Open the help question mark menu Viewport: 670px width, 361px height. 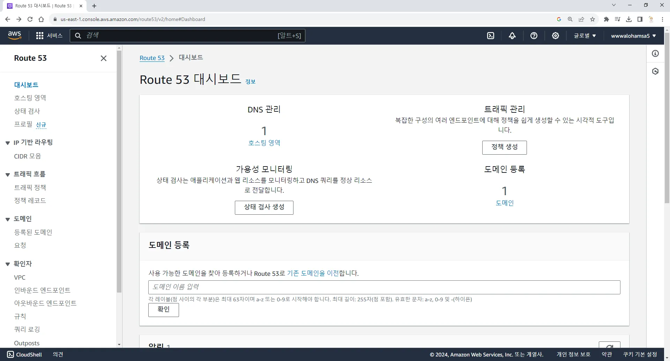pyautogui.click(x=534, y=36)
